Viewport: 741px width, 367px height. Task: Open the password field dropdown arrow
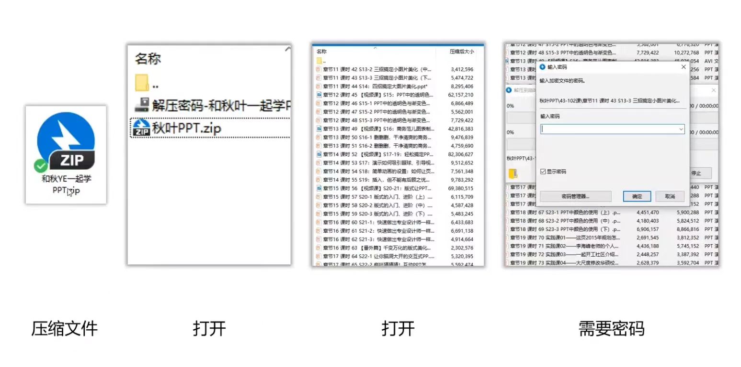pyautogui.click(x=681, y=129)
